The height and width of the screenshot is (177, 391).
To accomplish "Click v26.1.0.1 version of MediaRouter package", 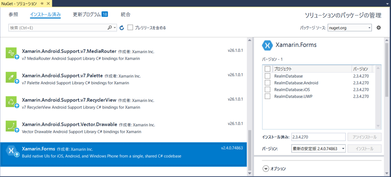I will tap(235, 50).
